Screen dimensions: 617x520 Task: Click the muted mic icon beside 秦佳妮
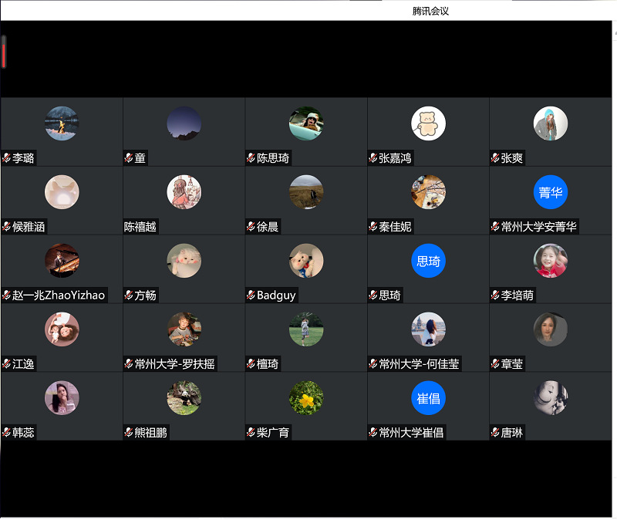(x=373, y=227)
